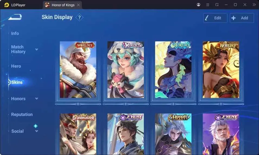Click the cyan diamond notification above Social arrow

coord(36,126)
